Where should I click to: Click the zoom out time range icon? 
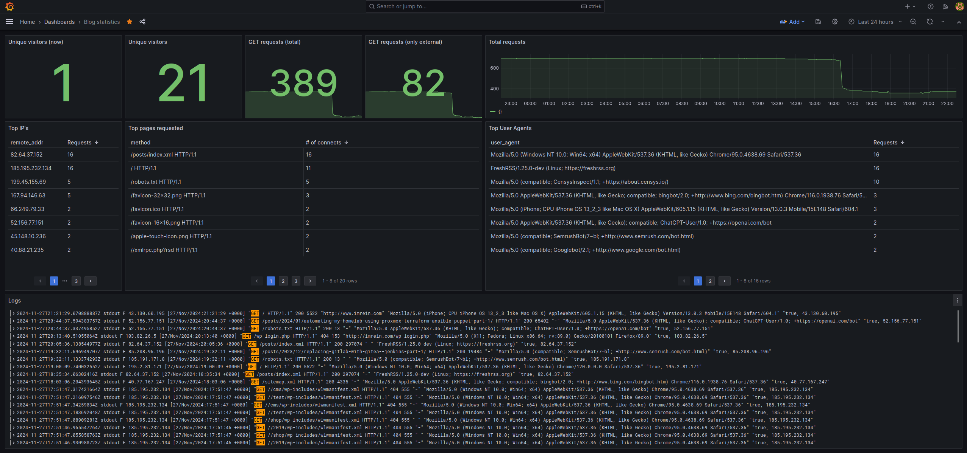[x=913, y=22]
